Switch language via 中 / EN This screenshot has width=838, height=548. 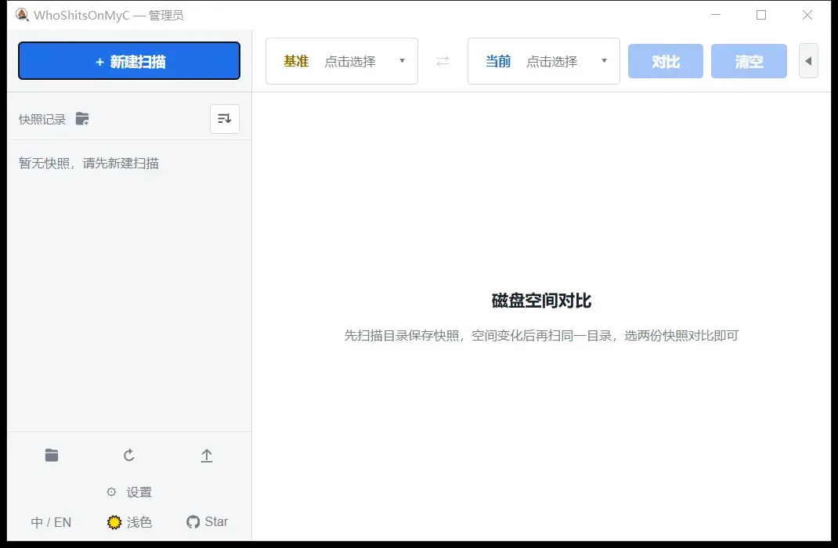(51, 522)
